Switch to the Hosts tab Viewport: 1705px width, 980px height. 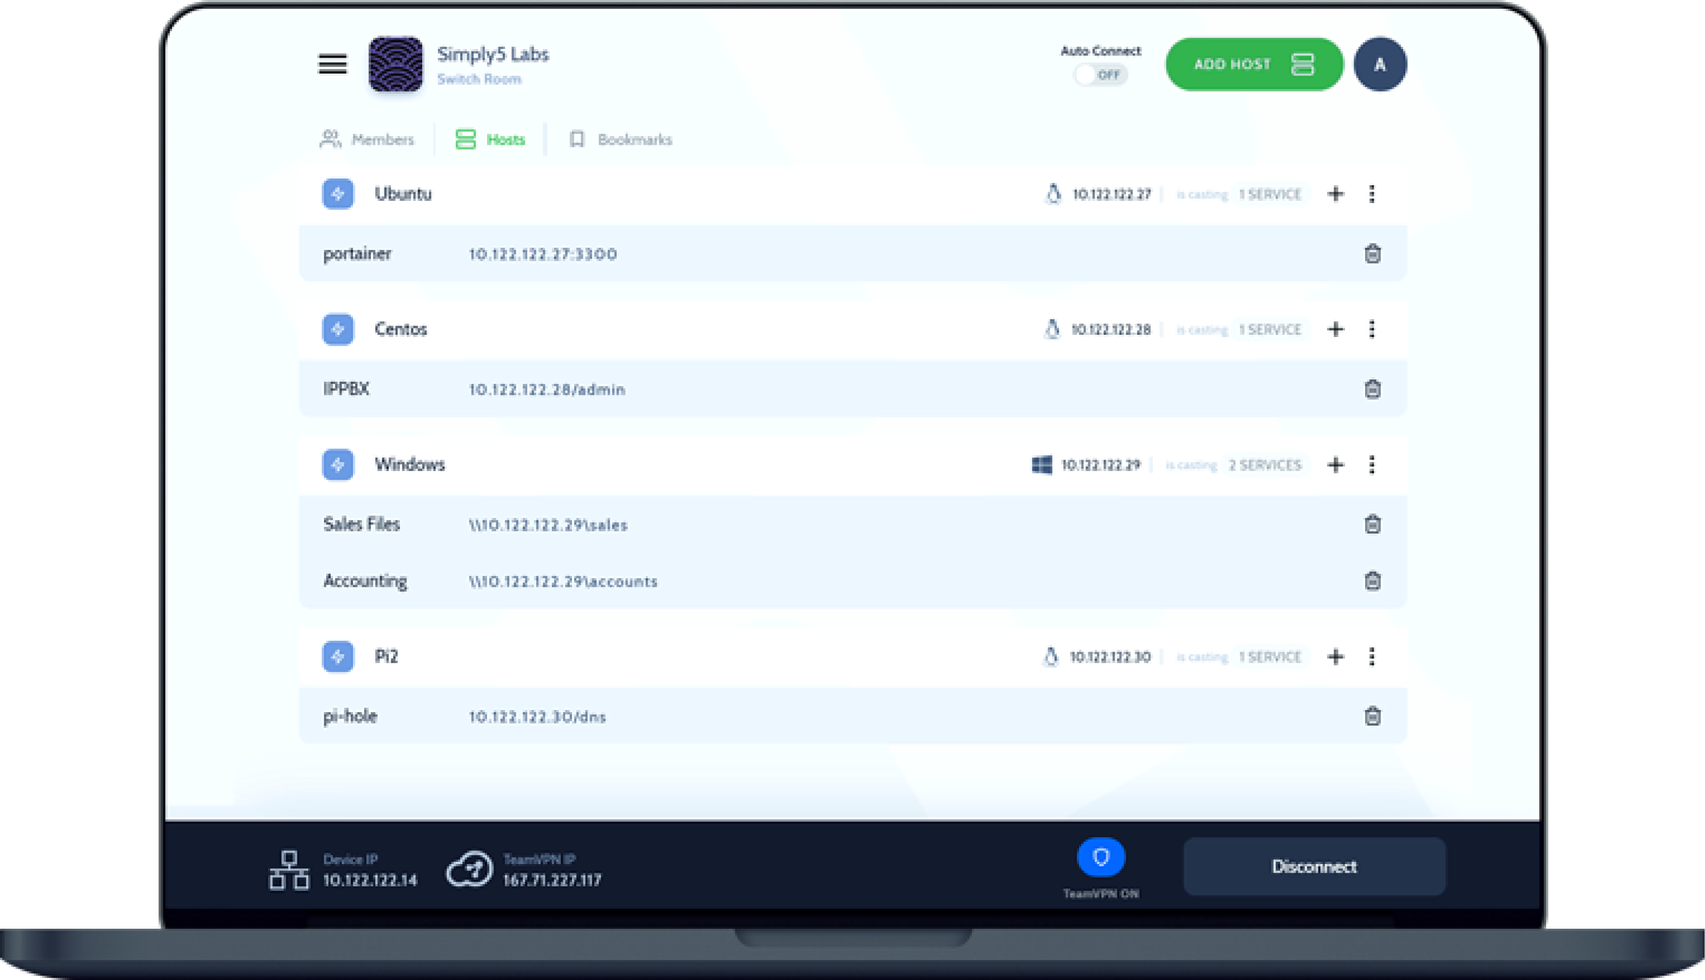(x=490, y=139)
